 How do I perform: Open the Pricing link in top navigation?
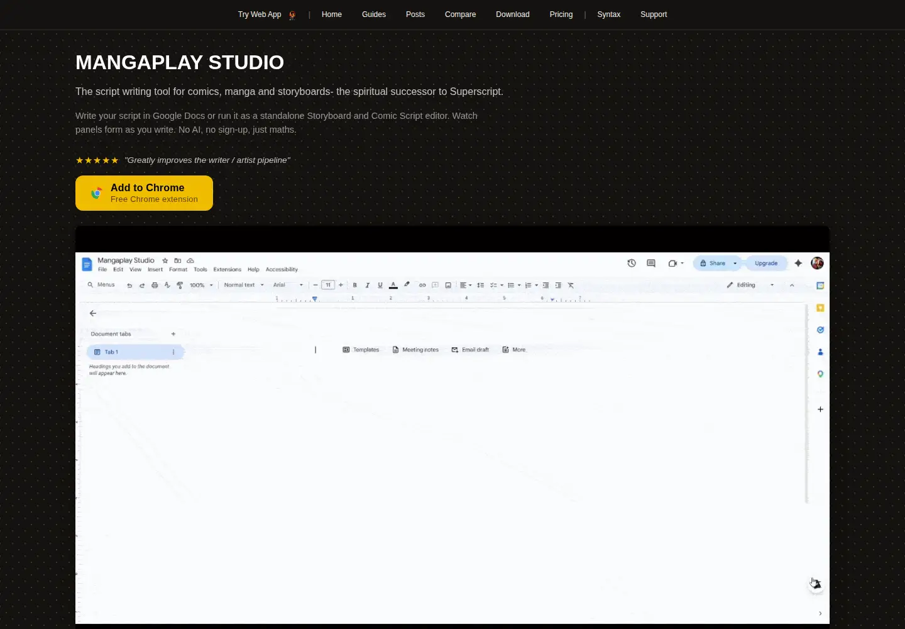(561, 14)
